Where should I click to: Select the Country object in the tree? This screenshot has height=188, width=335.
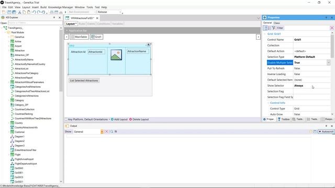(x=19, y=123)
